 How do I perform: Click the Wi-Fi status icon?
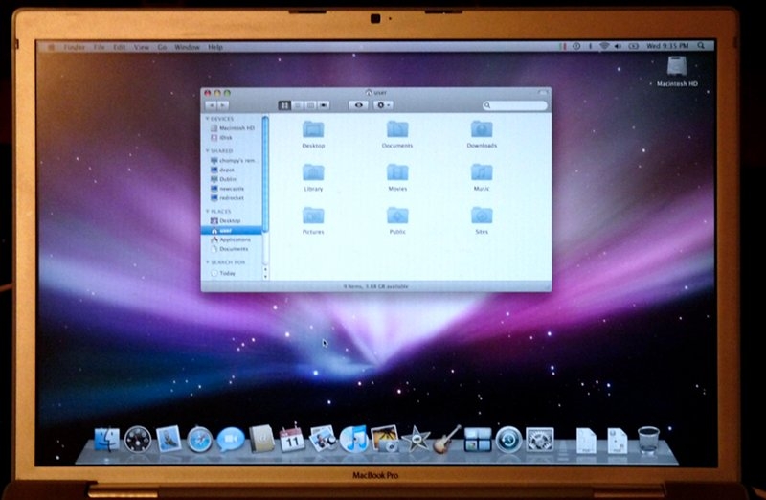[x=604, y=45]
